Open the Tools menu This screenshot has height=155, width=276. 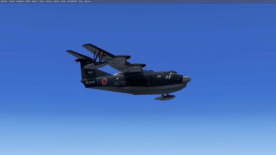pyautogui.click(x=63, y=1)
